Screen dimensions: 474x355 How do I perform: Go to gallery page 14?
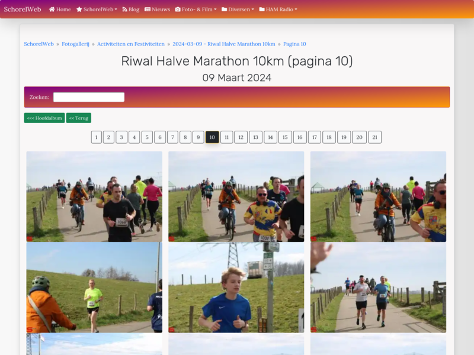271,137
